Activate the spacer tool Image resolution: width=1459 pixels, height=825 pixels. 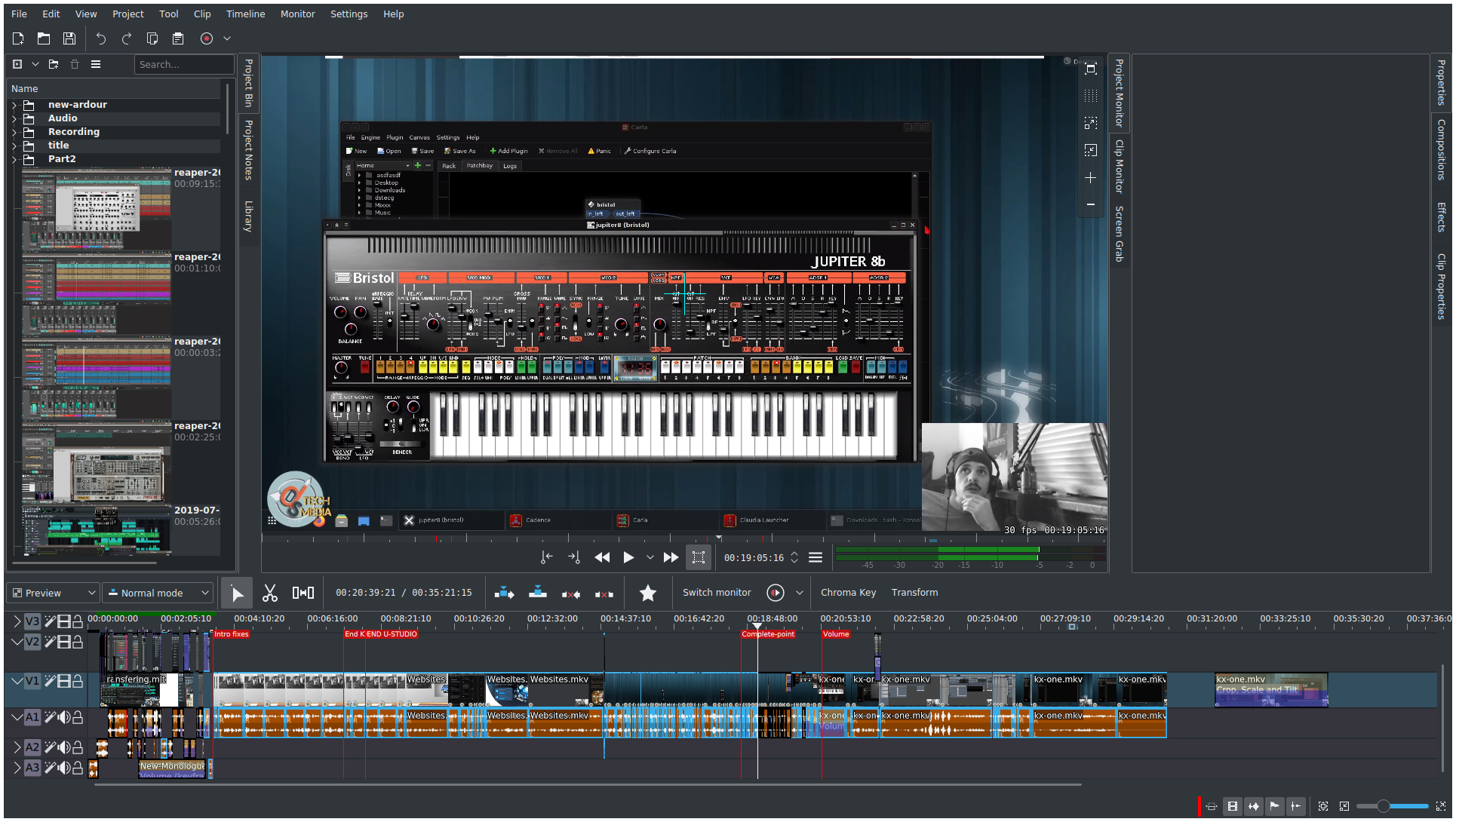point(303,593)
